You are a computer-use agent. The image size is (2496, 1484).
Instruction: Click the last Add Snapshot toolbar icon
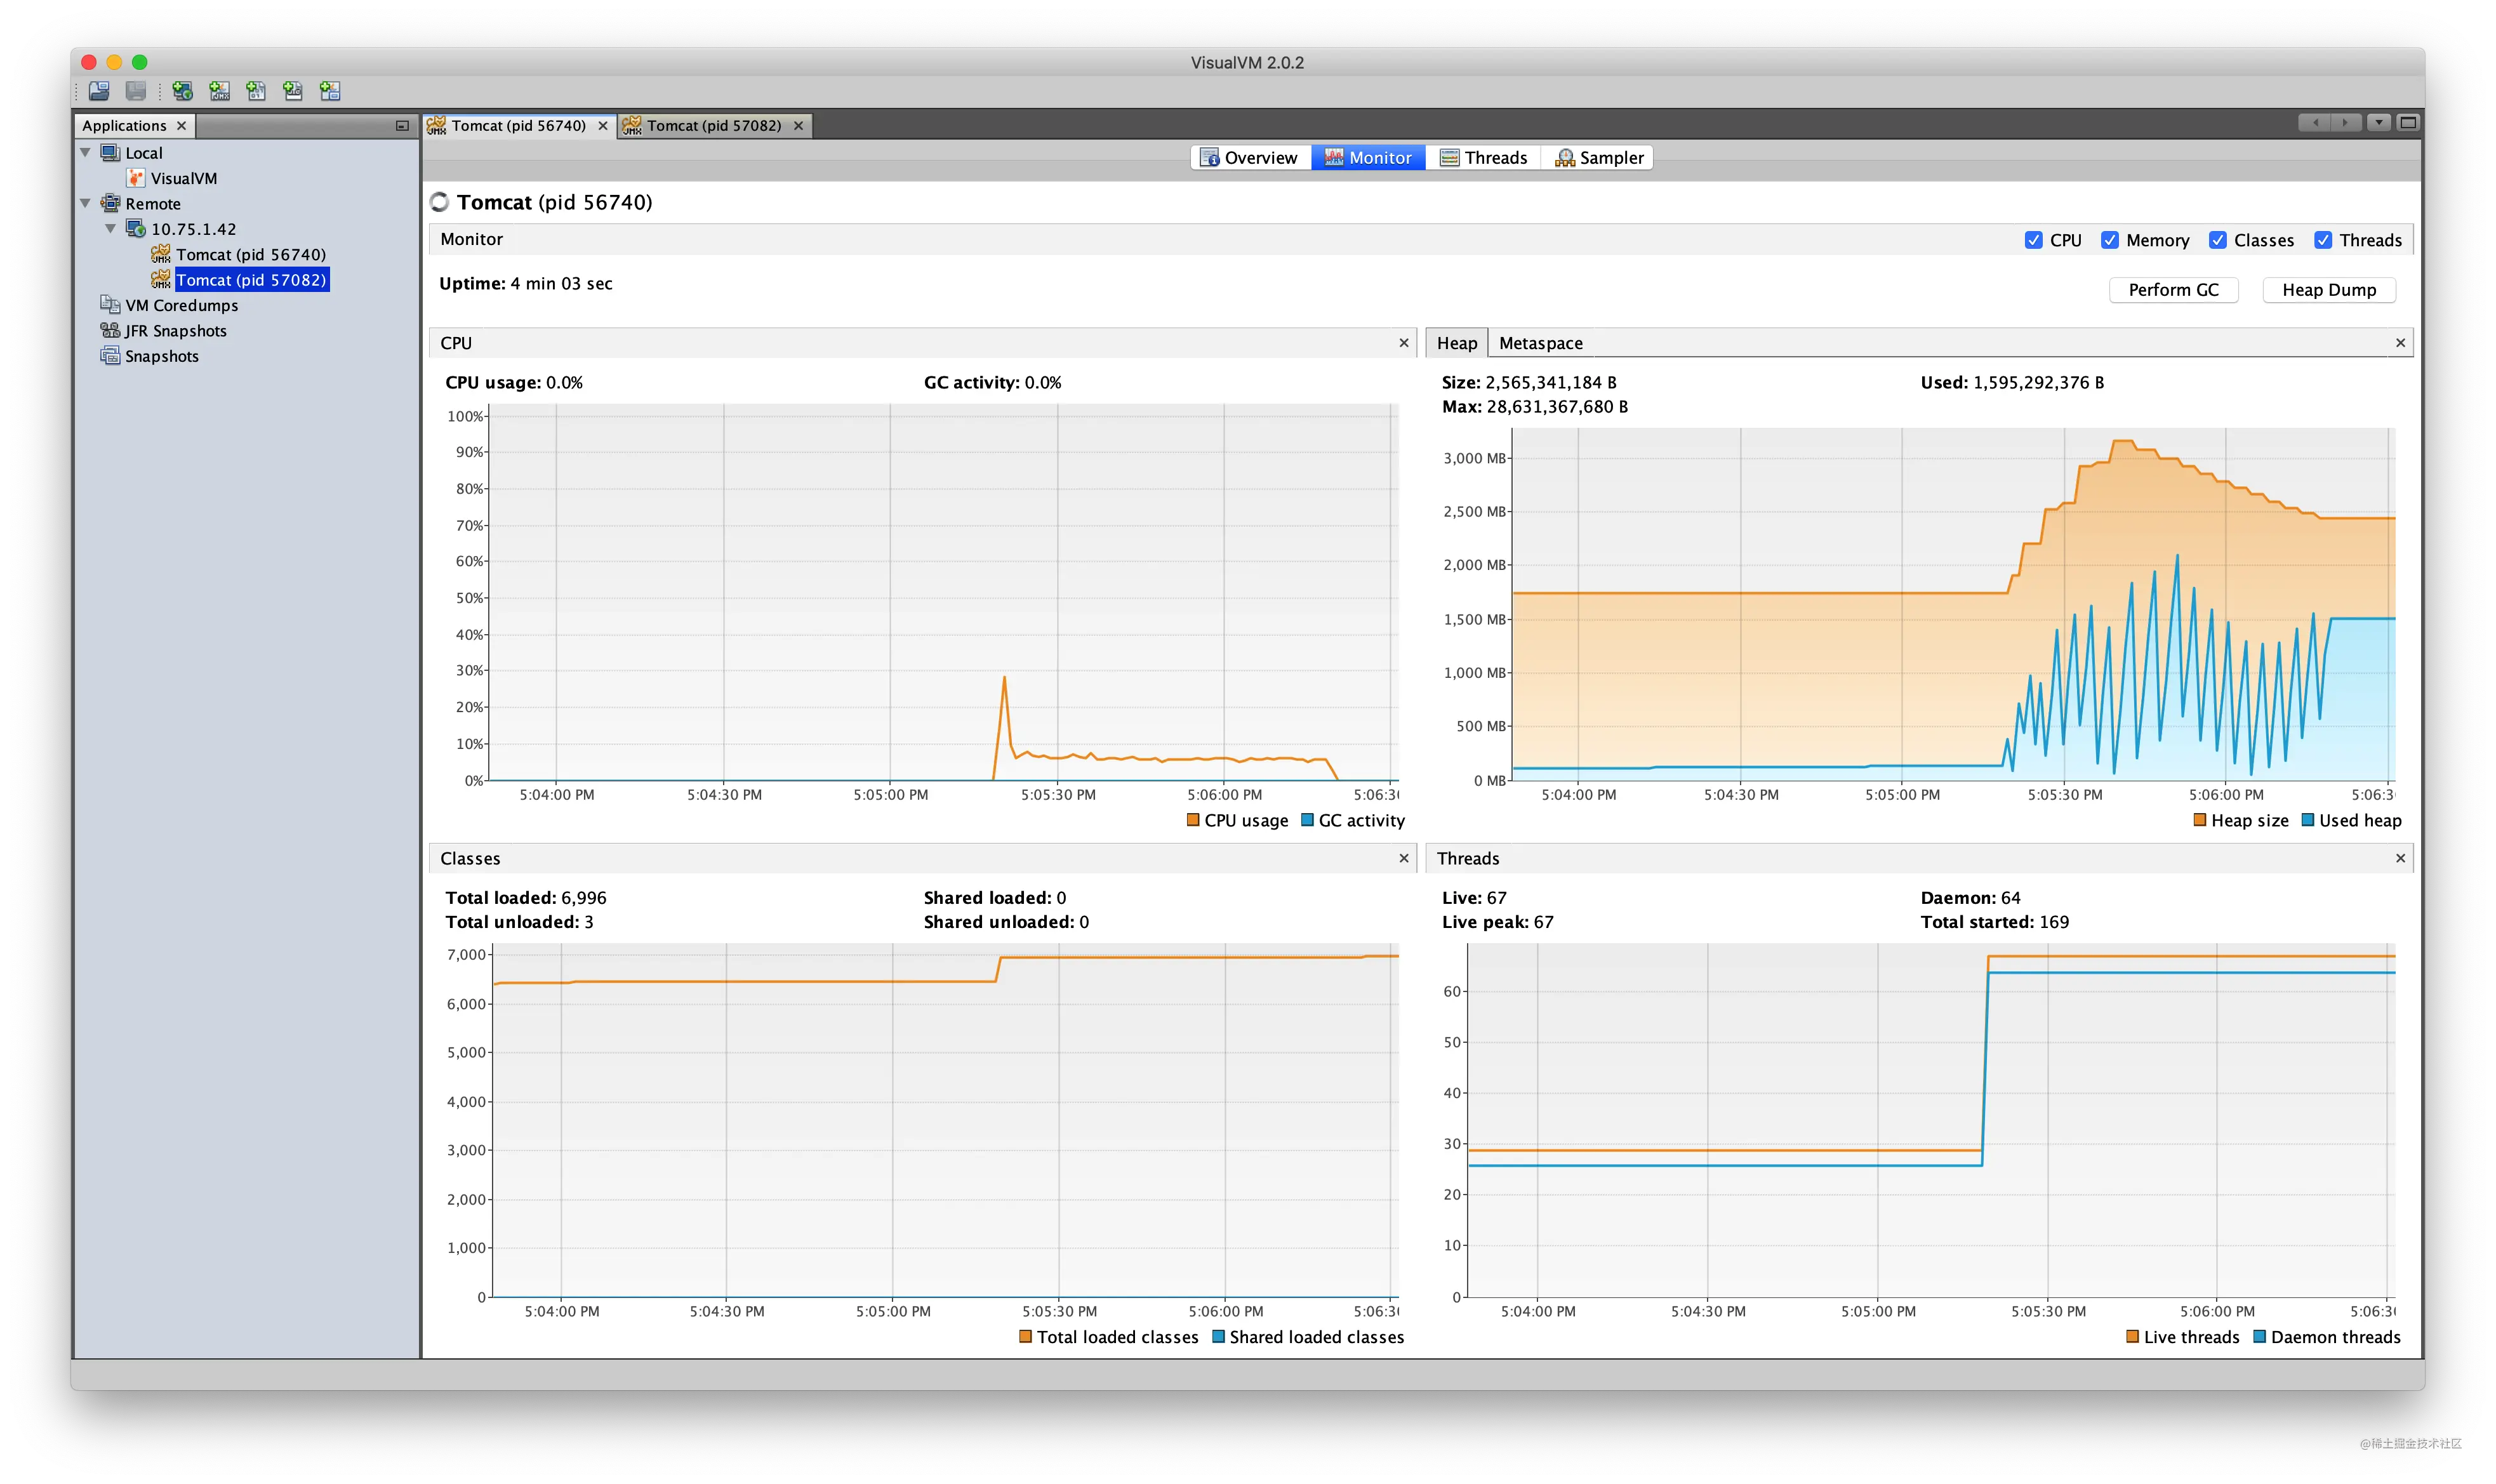330,91
